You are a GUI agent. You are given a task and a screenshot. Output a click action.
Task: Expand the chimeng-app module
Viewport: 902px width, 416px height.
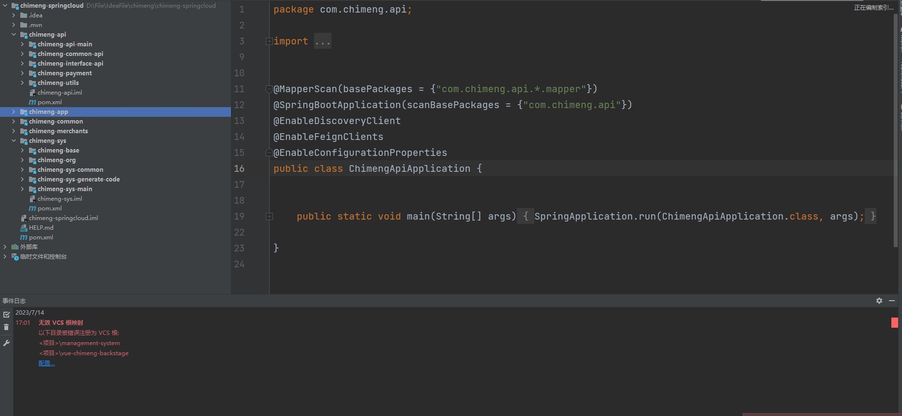point(14,112)
